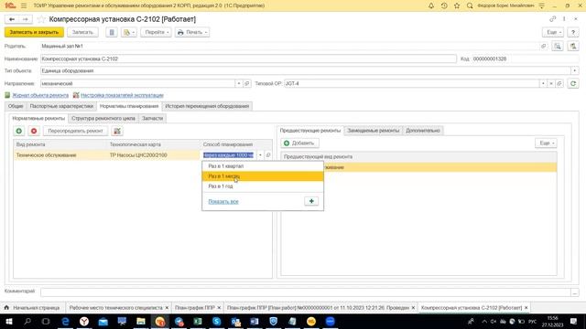
Task: Open the Способ планирования value link icon
Action: [x=268, y=155]
